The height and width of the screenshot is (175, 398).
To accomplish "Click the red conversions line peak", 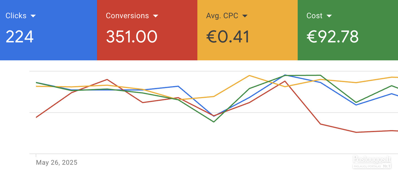I will pos(107,80).
